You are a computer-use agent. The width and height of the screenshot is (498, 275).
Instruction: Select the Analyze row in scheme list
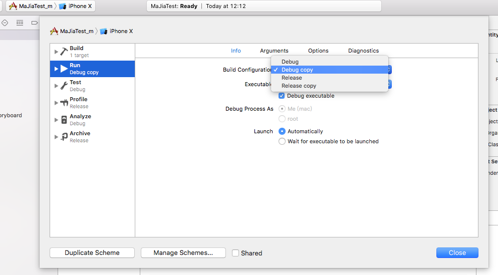92,120
